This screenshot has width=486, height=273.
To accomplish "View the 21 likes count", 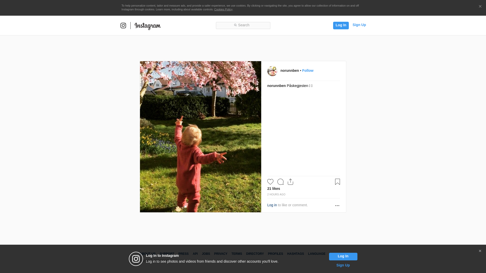I will tap(274, 189).
